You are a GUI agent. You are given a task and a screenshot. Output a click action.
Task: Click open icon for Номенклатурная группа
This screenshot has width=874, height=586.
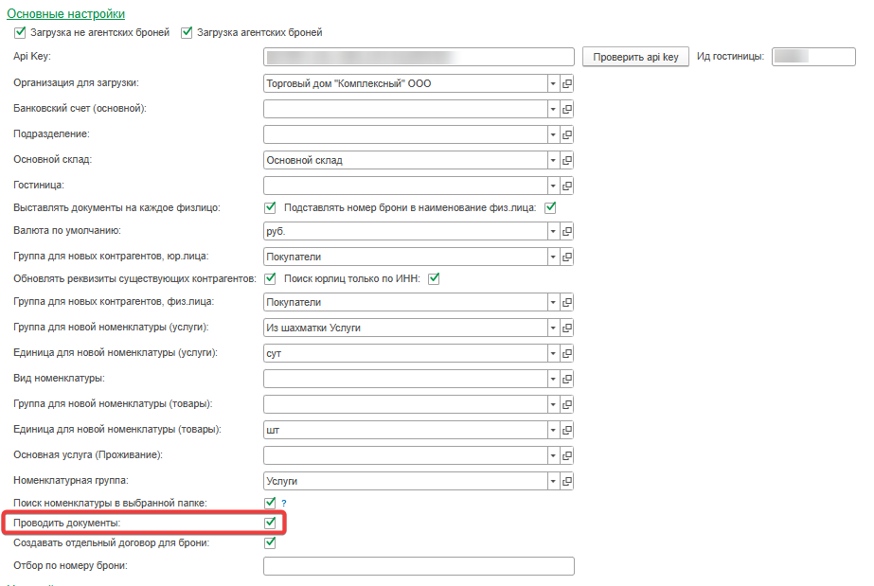[x=568, y=481]
